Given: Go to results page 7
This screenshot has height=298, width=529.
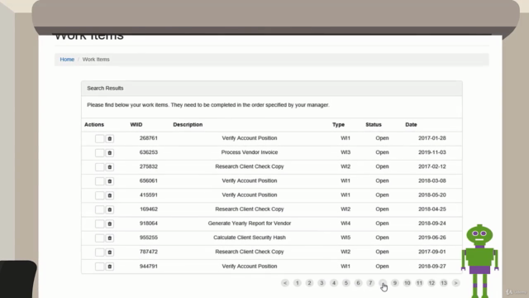Looking at the screenshot, I should (370, 283).
